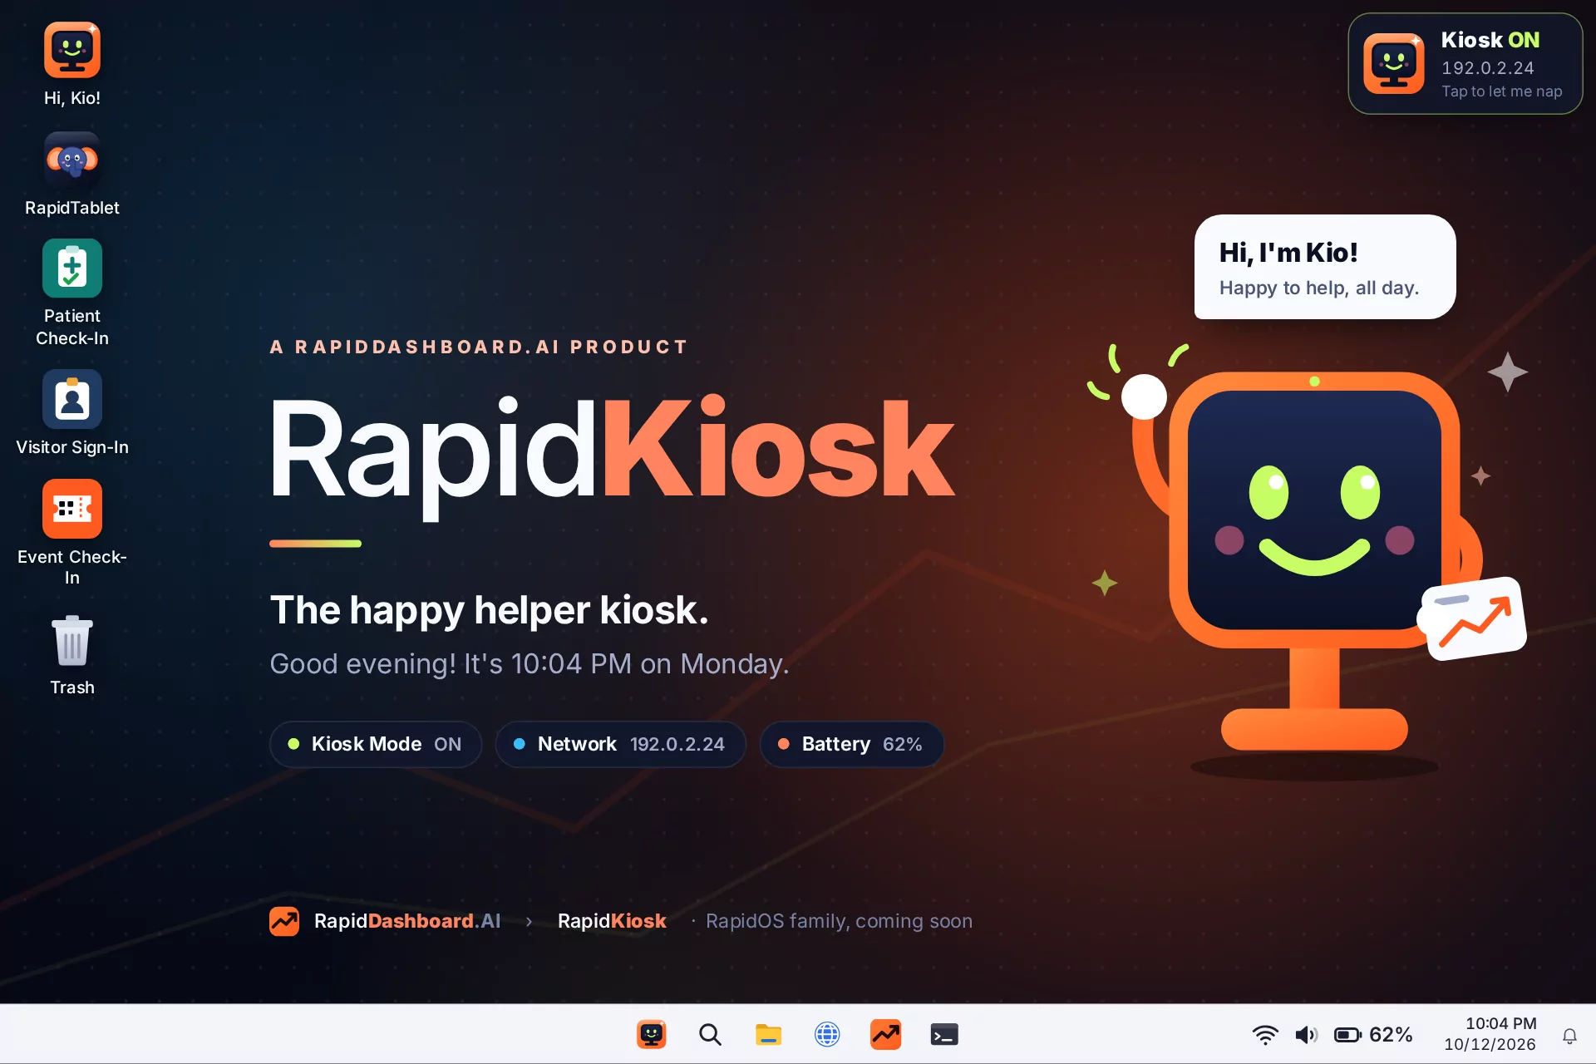This screenshot has width=1596, height=1064.
Task: Launch the web browser globe icon
Action: coord(827,1034)
